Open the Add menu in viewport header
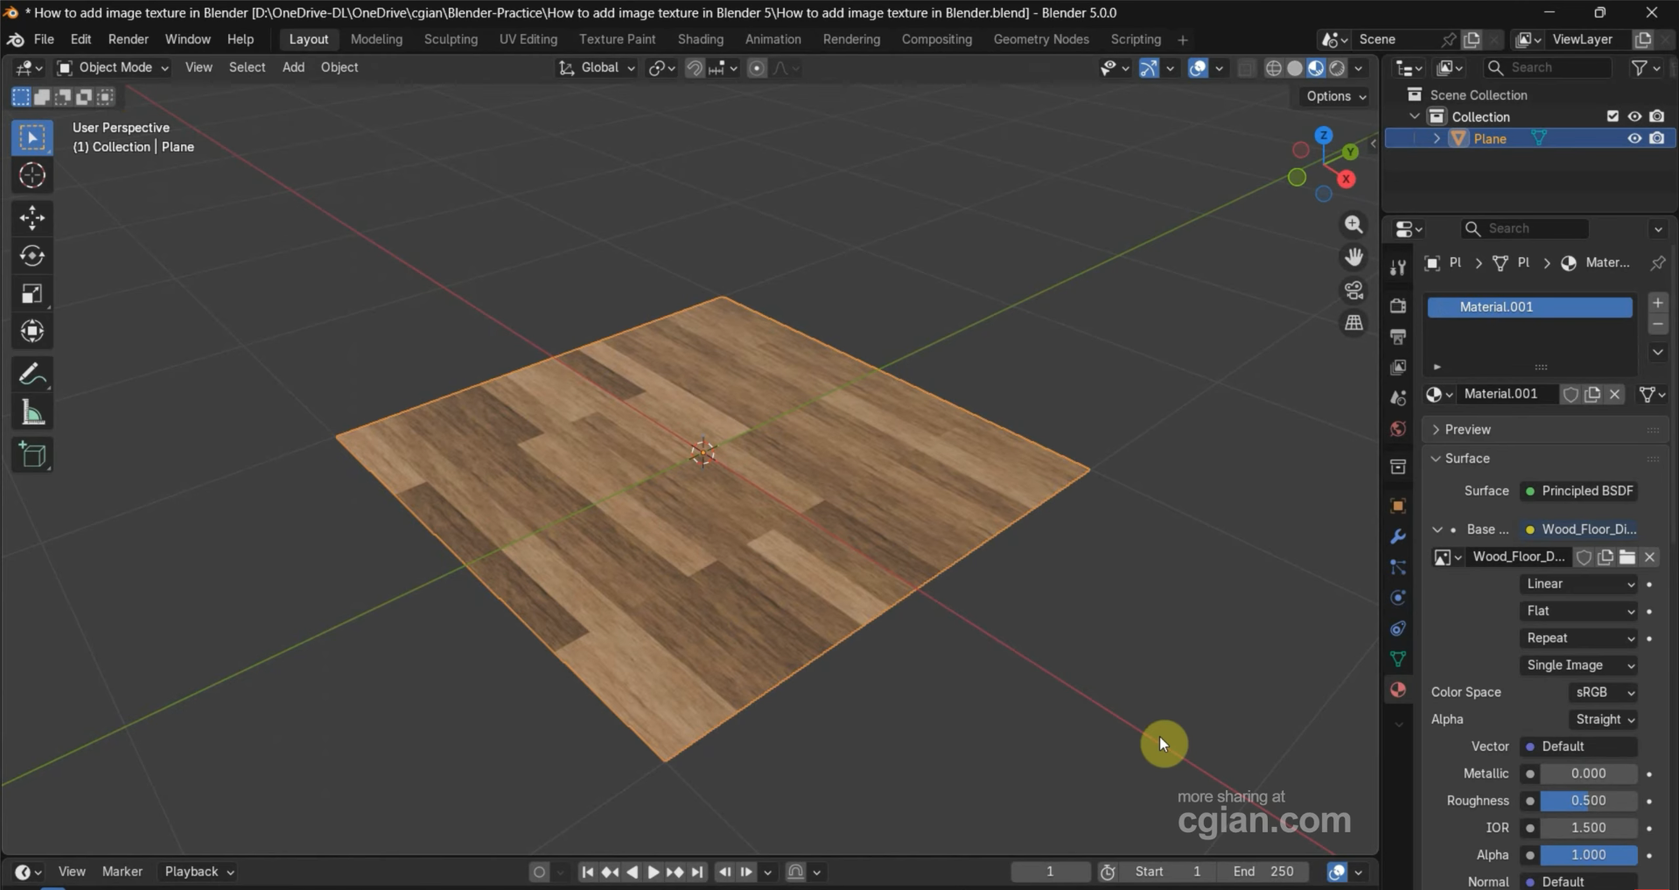 coord(293,67)
